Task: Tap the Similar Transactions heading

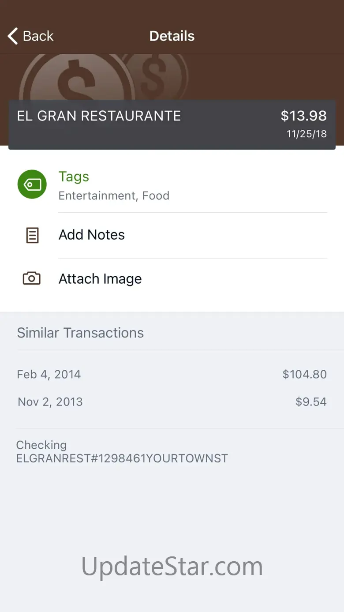Action: tap(80, 333)
